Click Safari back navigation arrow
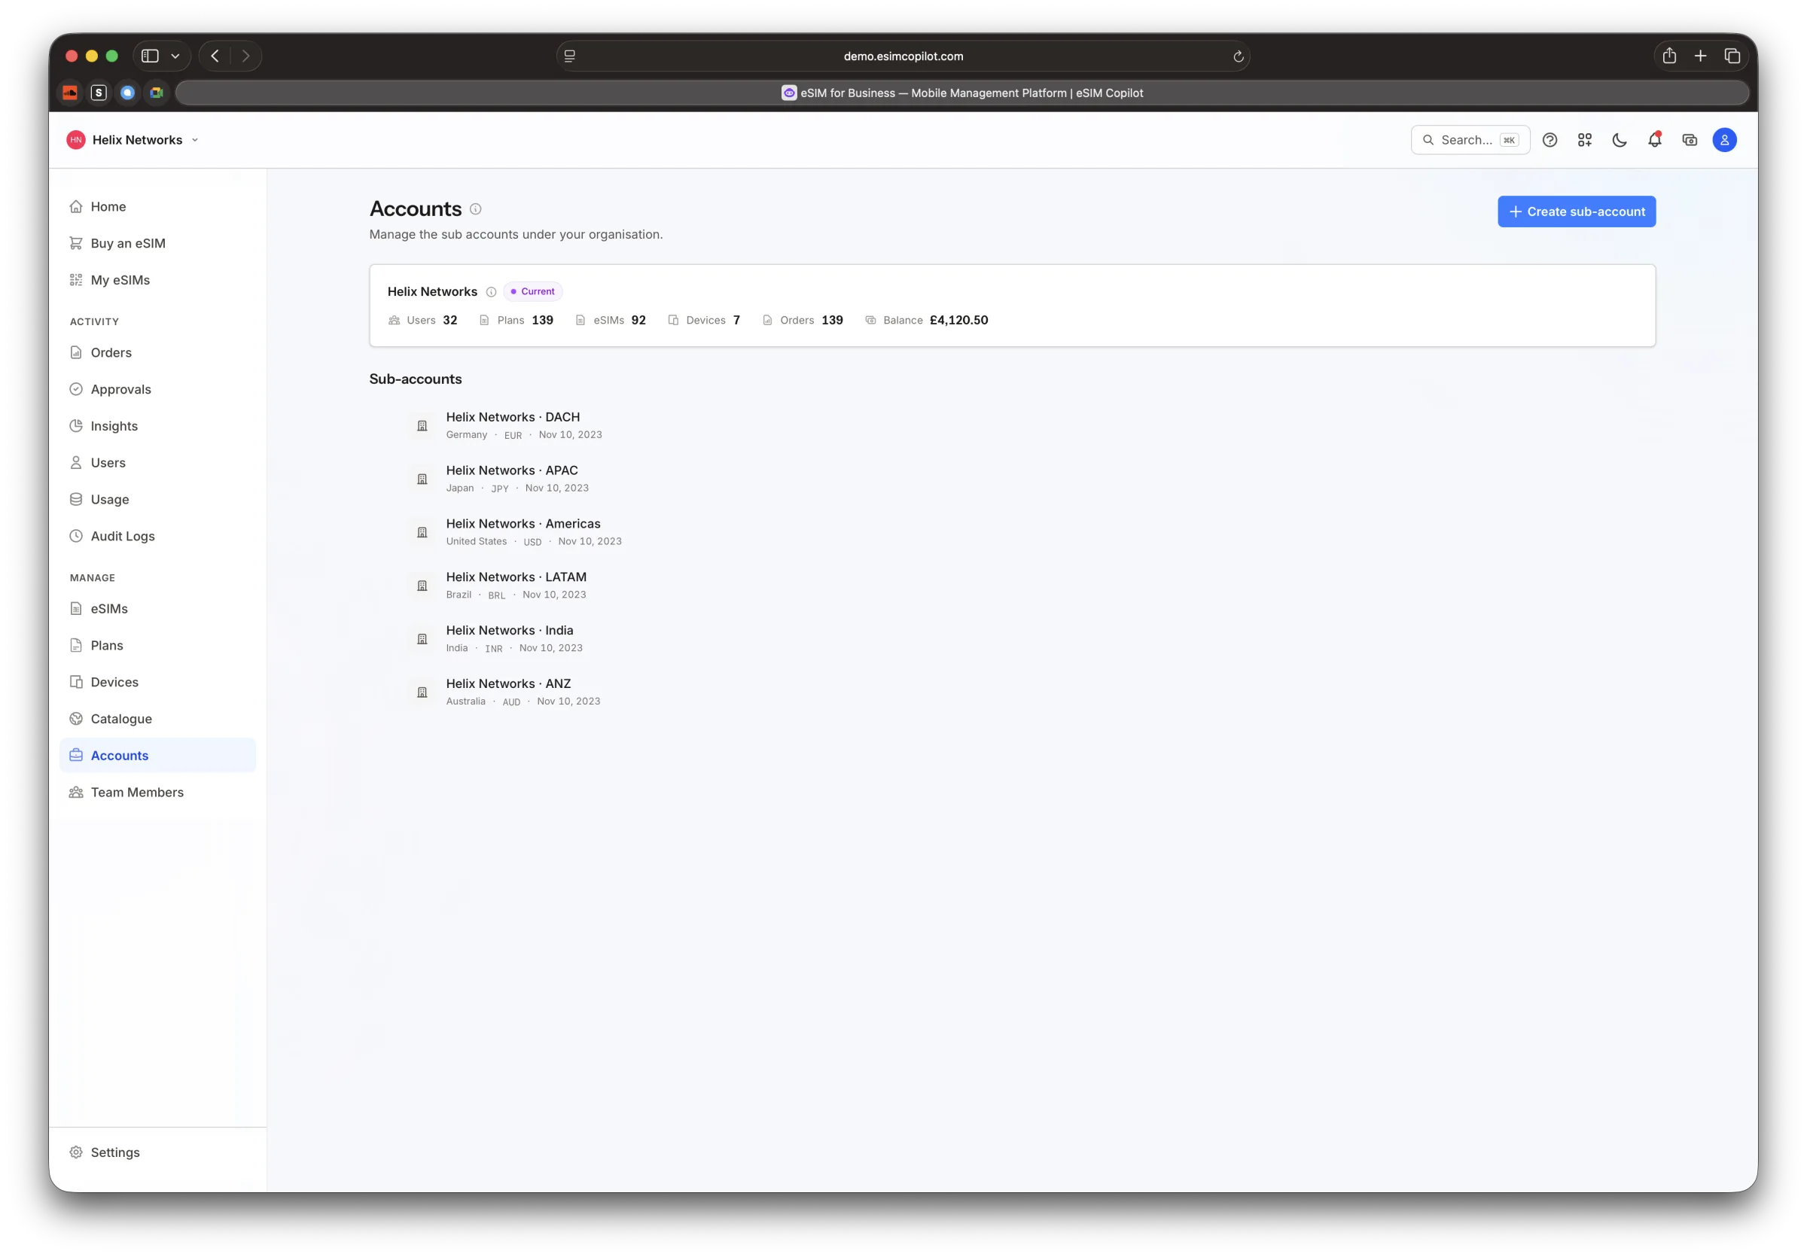 [x=215, y=56]
